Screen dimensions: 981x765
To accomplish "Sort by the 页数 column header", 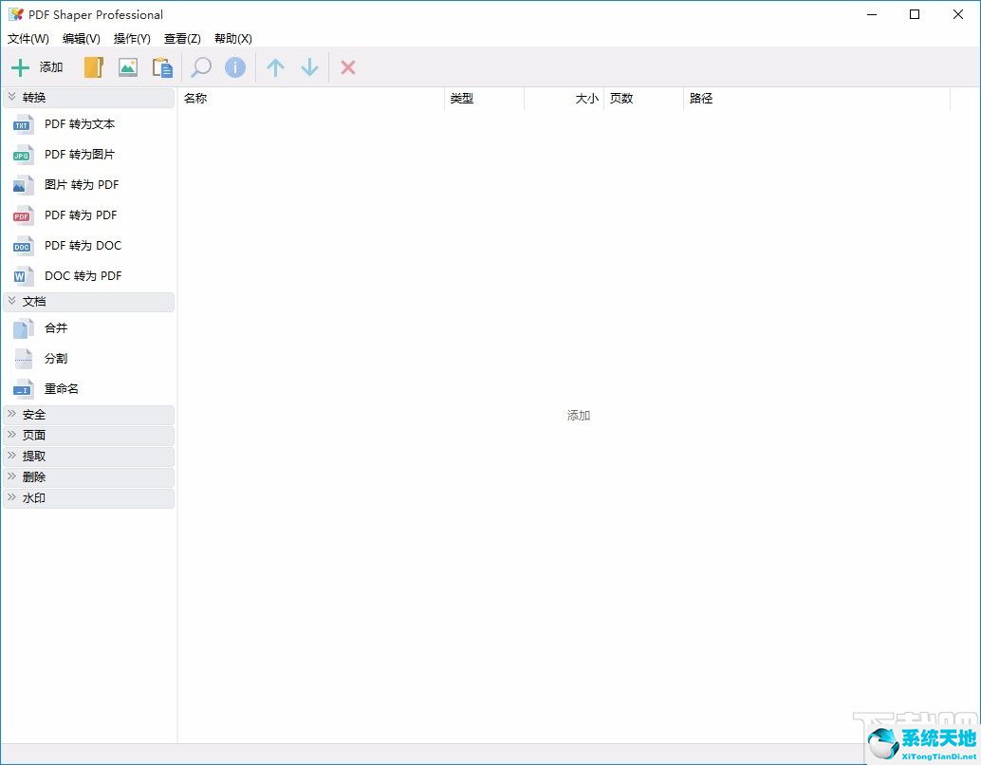I will (x=643, y=99).
